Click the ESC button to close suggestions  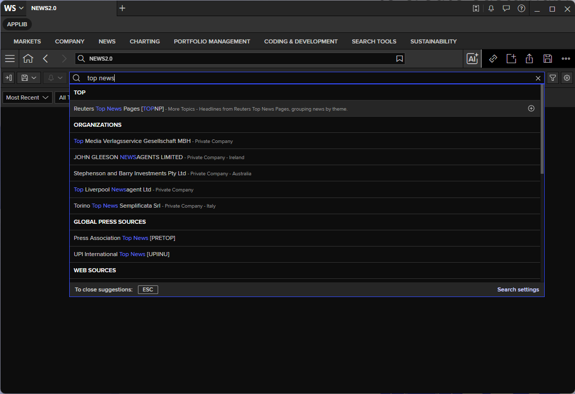148,289
